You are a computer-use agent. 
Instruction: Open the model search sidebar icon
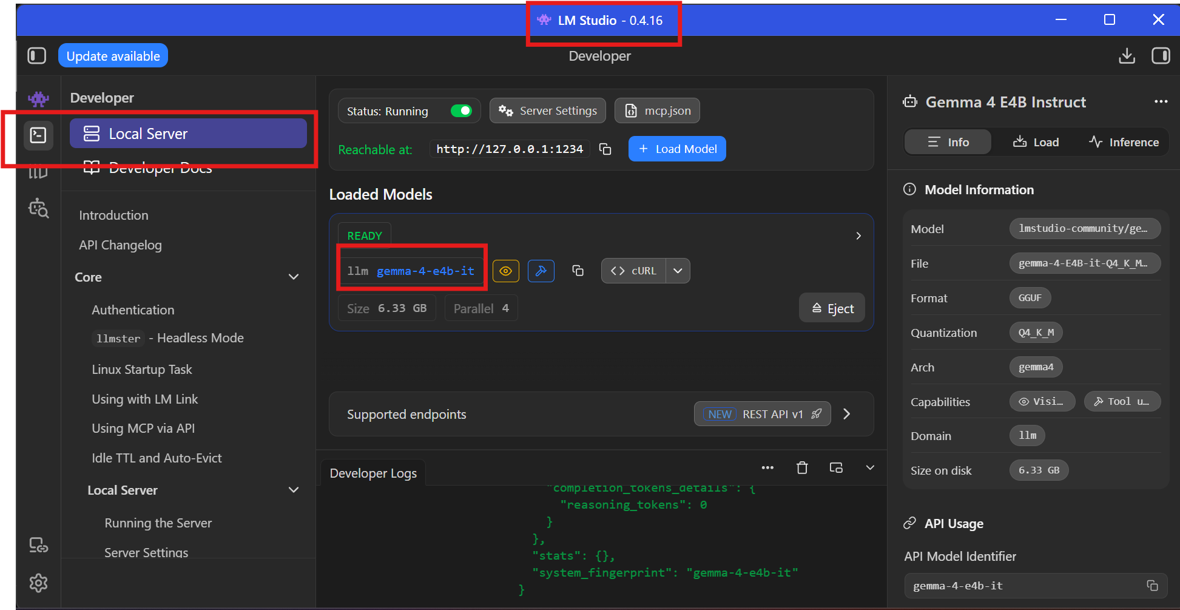coord(38,208)
